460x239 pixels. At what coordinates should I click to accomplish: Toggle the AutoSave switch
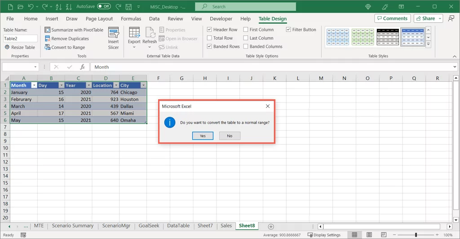[x=104, y=6]
